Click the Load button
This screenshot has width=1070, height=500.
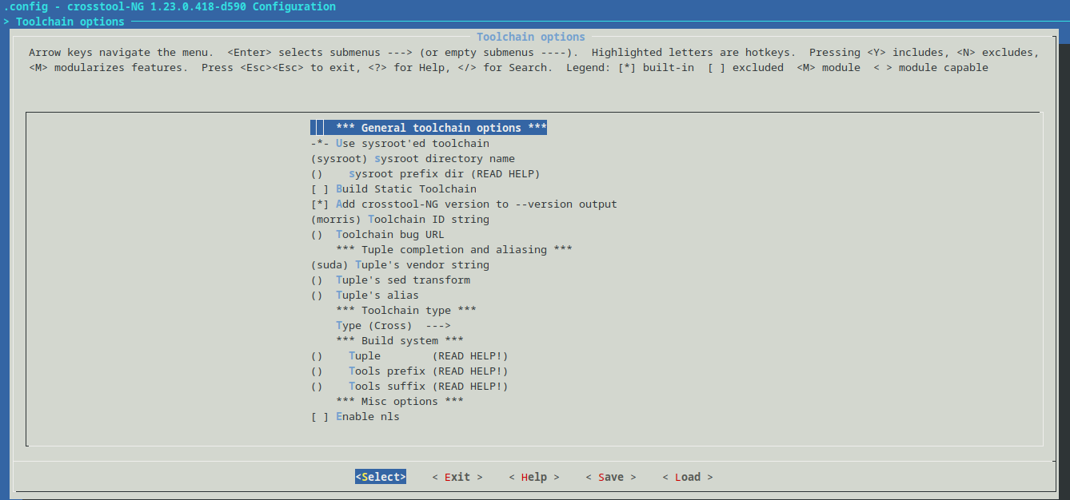point(688,477)
